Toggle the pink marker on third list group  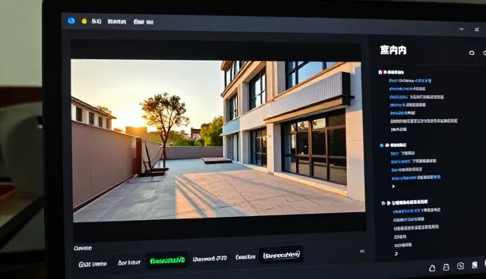389,203
